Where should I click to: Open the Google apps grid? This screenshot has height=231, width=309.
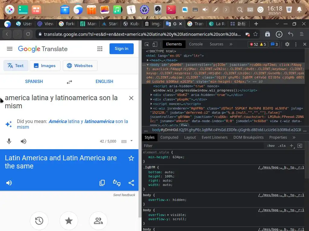coord(100,49)
